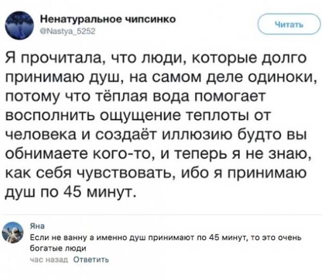
Task: Click the Читать follow button
Action: (x=289, y=24)
